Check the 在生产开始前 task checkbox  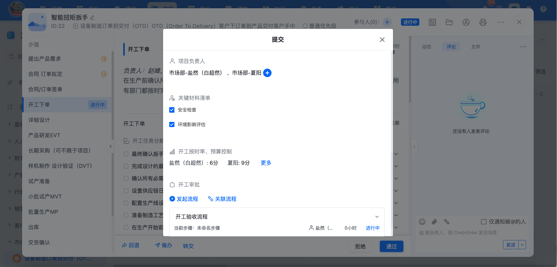pyautogui.click(x=126, y=228)
